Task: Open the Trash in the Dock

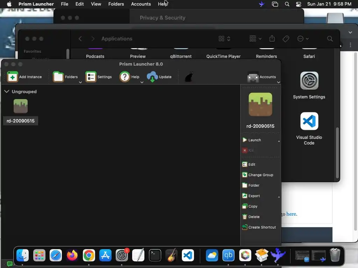Action: click(x=335, y=255)
